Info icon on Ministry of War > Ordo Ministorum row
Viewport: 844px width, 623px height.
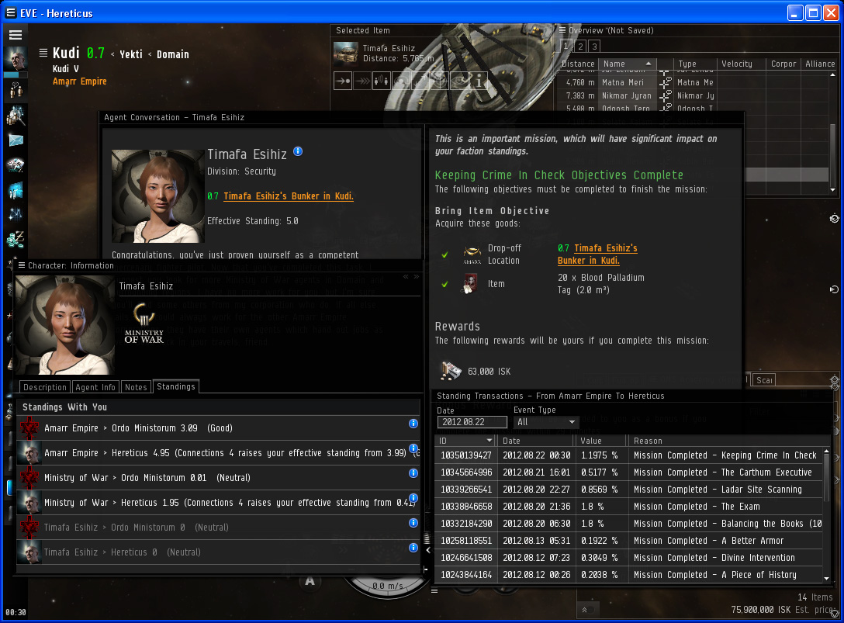[x=413, y=473]
